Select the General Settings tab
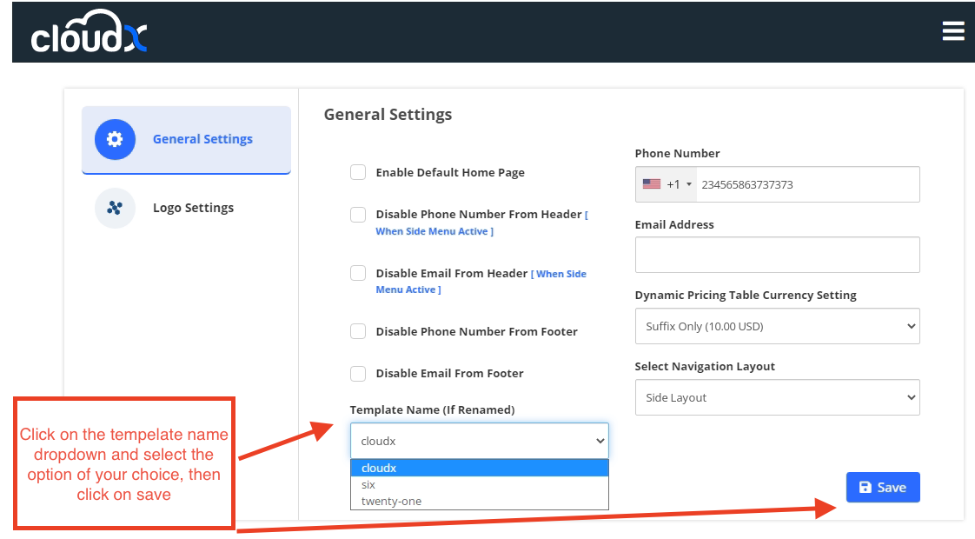This screenshot has height=539, width=975. (x=202, y=139)
